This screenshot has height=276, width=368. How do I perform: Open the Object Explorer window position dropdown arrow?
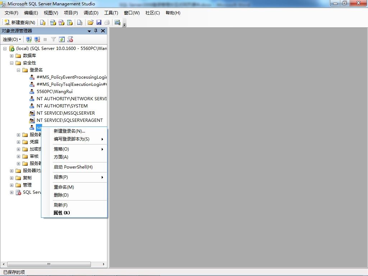(x=89, y=31)
